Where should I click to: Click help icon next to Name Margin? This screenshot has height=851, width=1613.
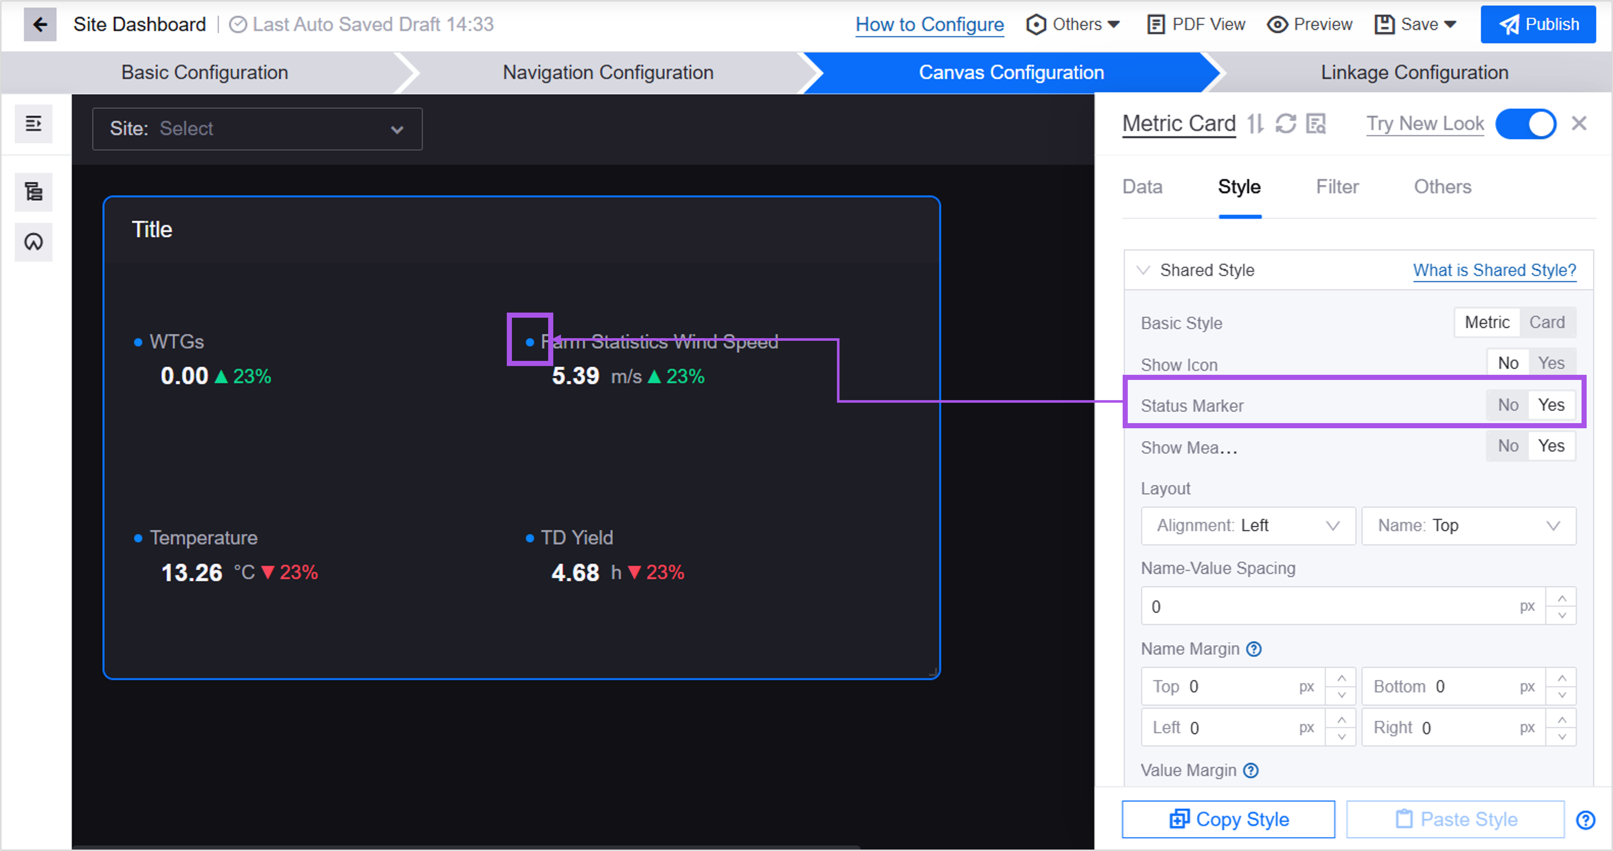1254,649
